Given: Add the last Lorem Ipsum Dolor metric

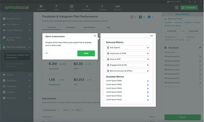Looking at the screenshot, I should [x=148, y=100].
